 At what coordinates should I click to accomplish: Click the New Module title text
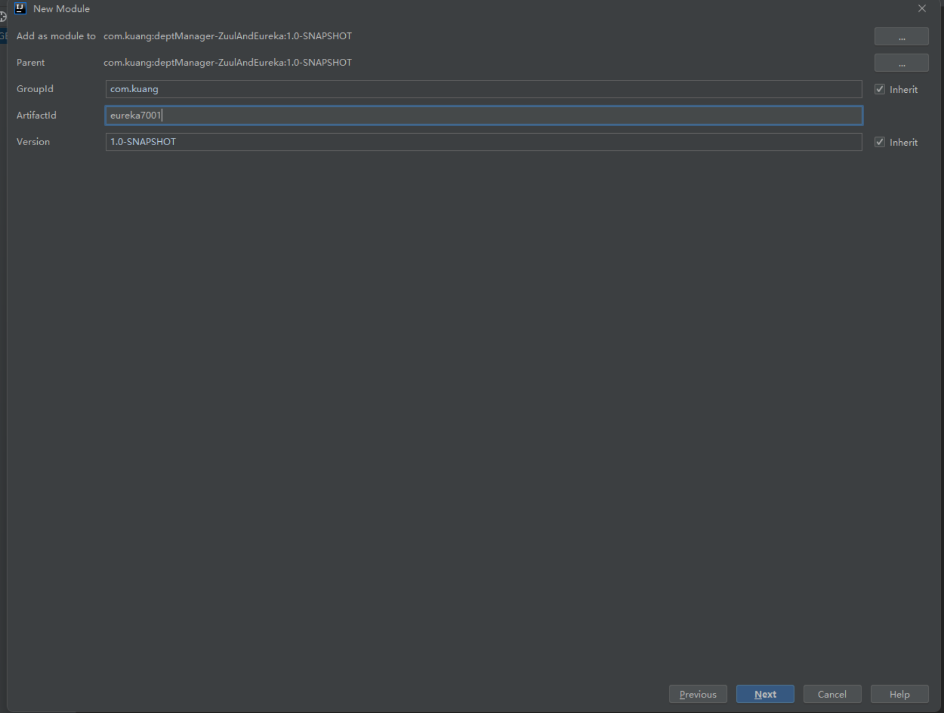(x=61, y=9)
